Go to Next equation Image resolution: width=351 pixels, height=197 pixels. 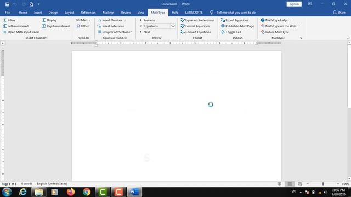pyautogui.click(x=145, y=32)
